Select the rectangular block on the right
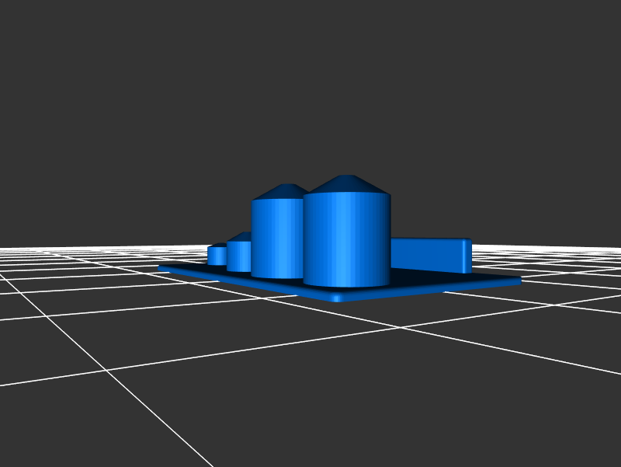This screenshot has height=467, width=621. click(425, 254)
